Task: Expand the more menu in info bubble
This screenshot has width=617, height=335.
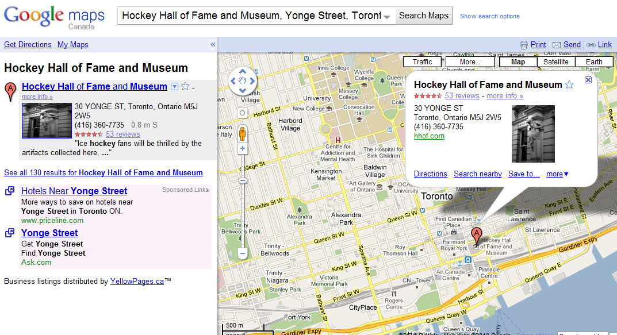Action: coord(557,174)
